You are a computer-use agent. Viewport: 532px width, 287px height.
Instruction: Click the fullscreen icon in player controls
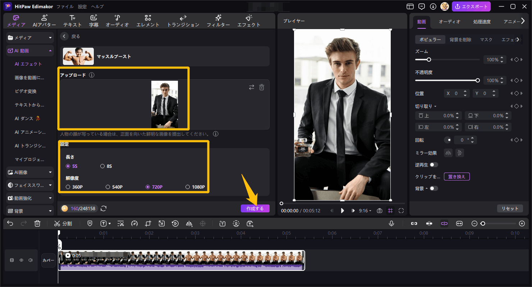[x=401, y=211]
